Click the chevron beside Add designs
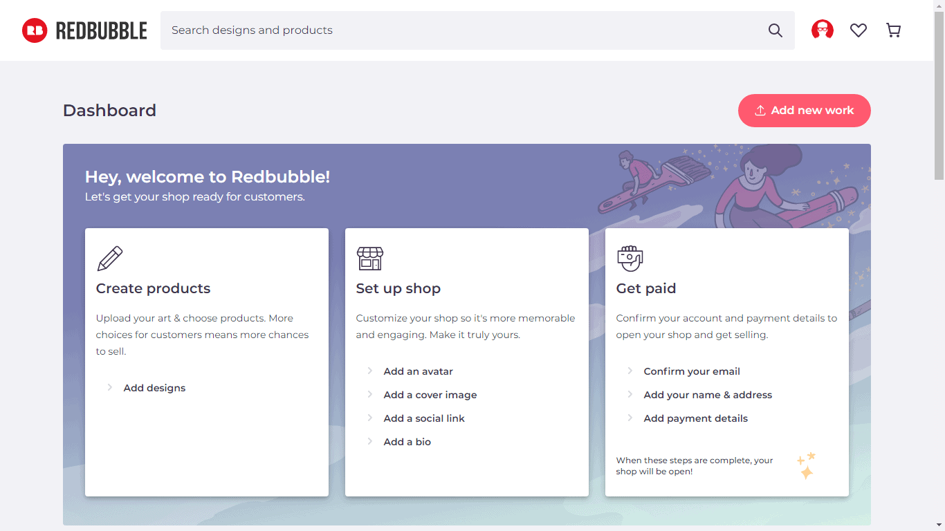 tap(109, 387)
